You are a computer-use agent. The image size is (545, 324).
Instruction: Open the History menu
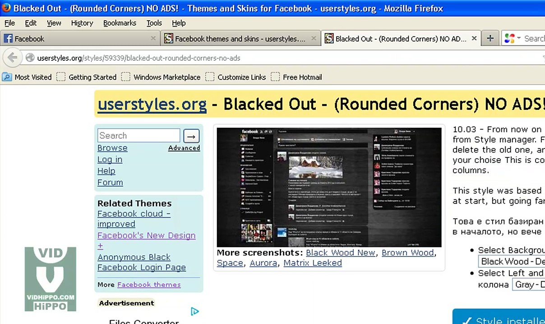[x=82, y=23]
